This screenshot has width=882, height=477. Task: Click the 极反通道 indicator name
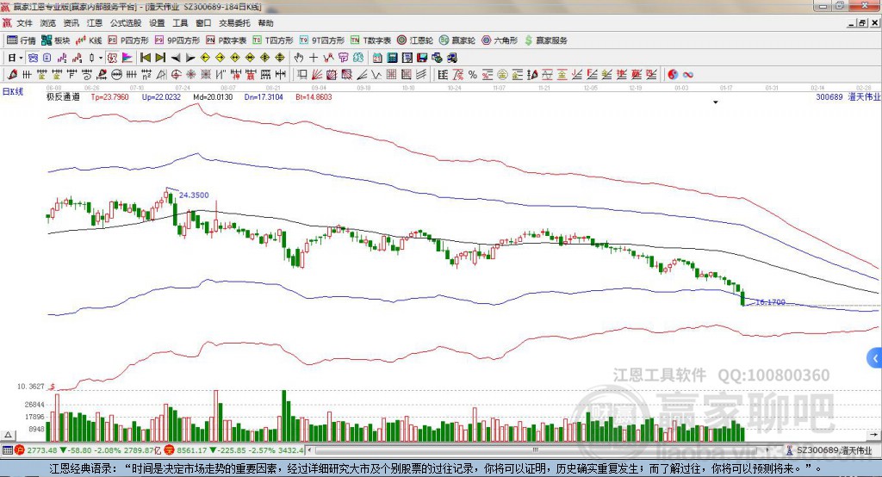[x=63, y=96]
